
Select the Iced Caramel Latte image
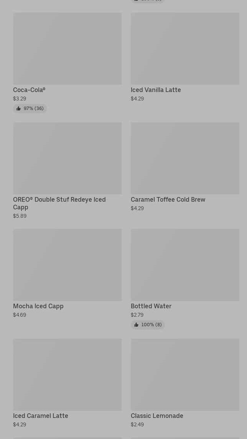(x=67, y=374)
